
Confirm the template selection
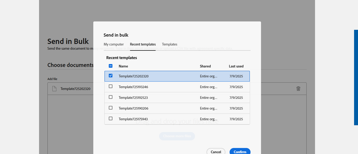click(x=240, y=152)
